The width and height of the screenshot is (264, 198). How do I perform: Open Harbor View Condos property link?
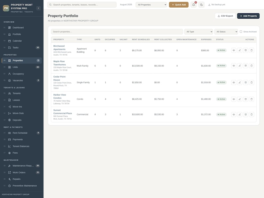[x=60, y=96]
